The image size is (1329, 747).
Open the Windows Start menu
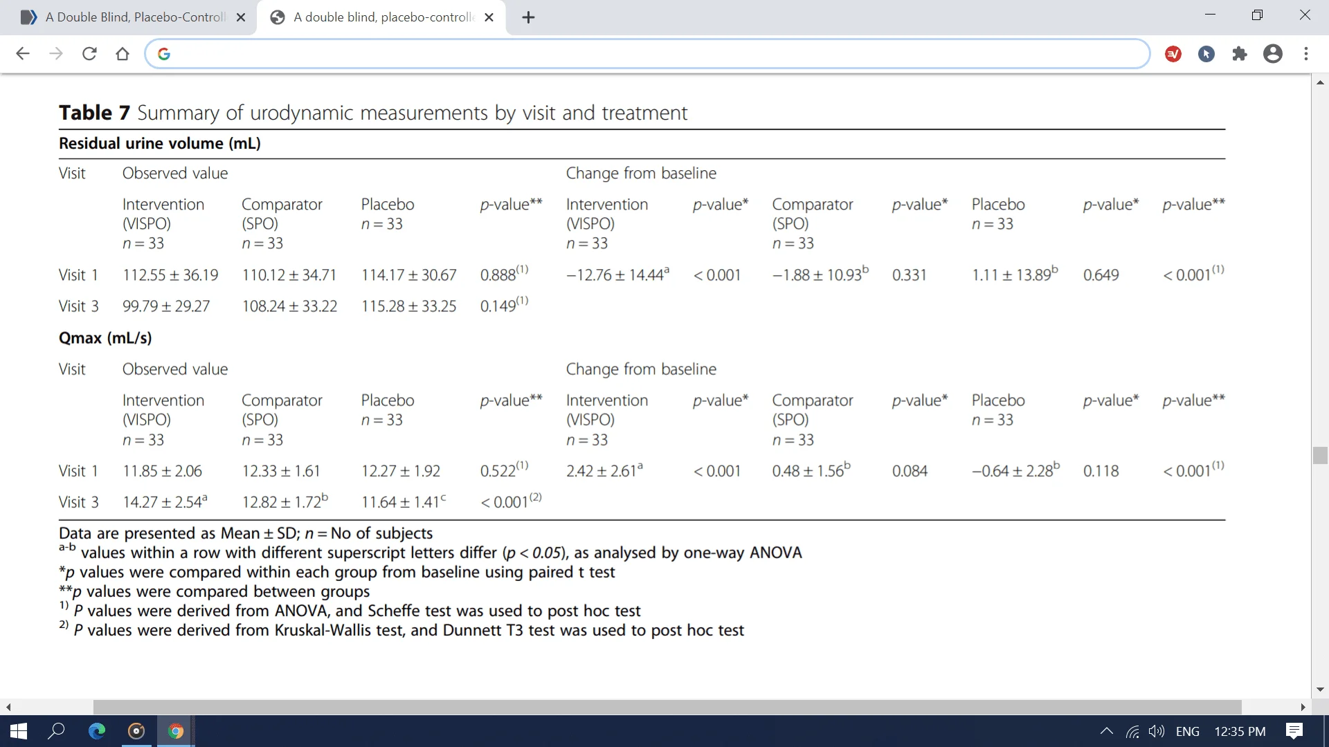click(x=19, y=731)
